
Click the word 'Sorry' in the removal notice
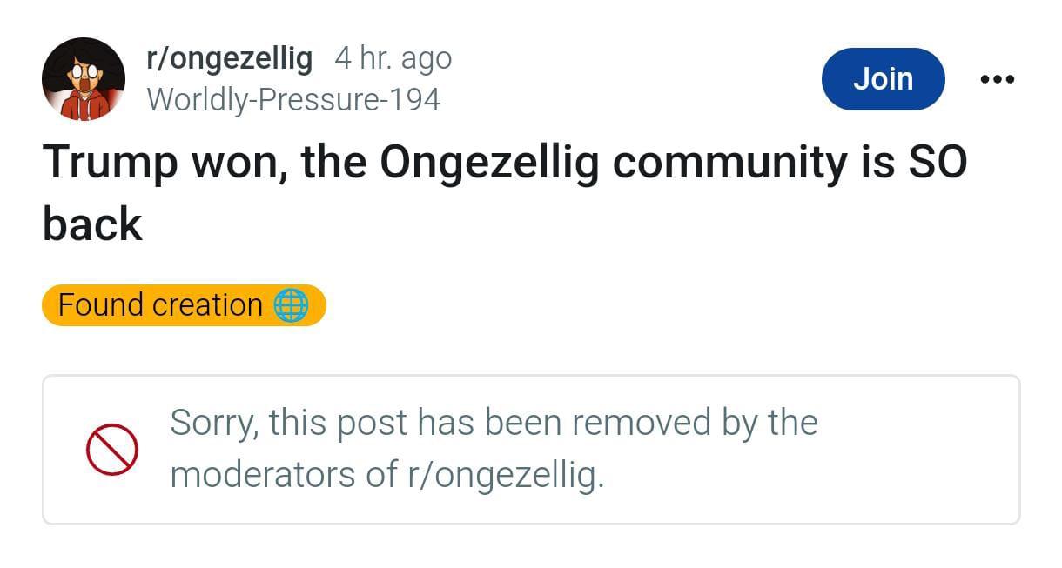point(212,423)
